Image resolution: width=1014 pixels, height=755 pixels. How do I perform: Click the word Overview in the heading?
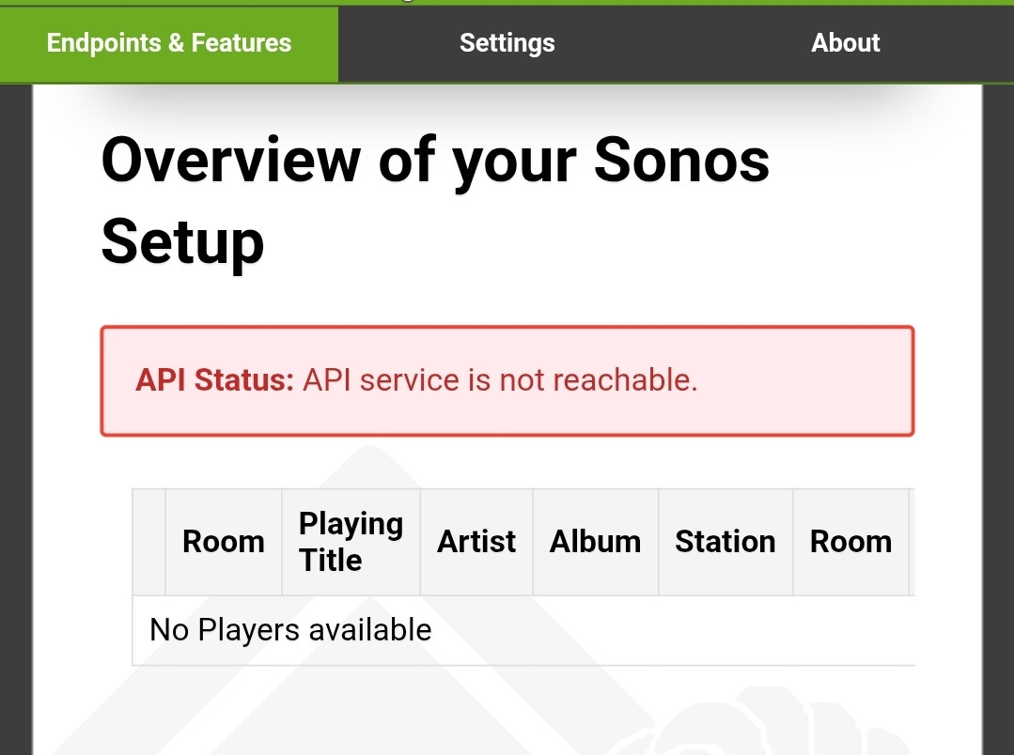click(x=230, y=160)
